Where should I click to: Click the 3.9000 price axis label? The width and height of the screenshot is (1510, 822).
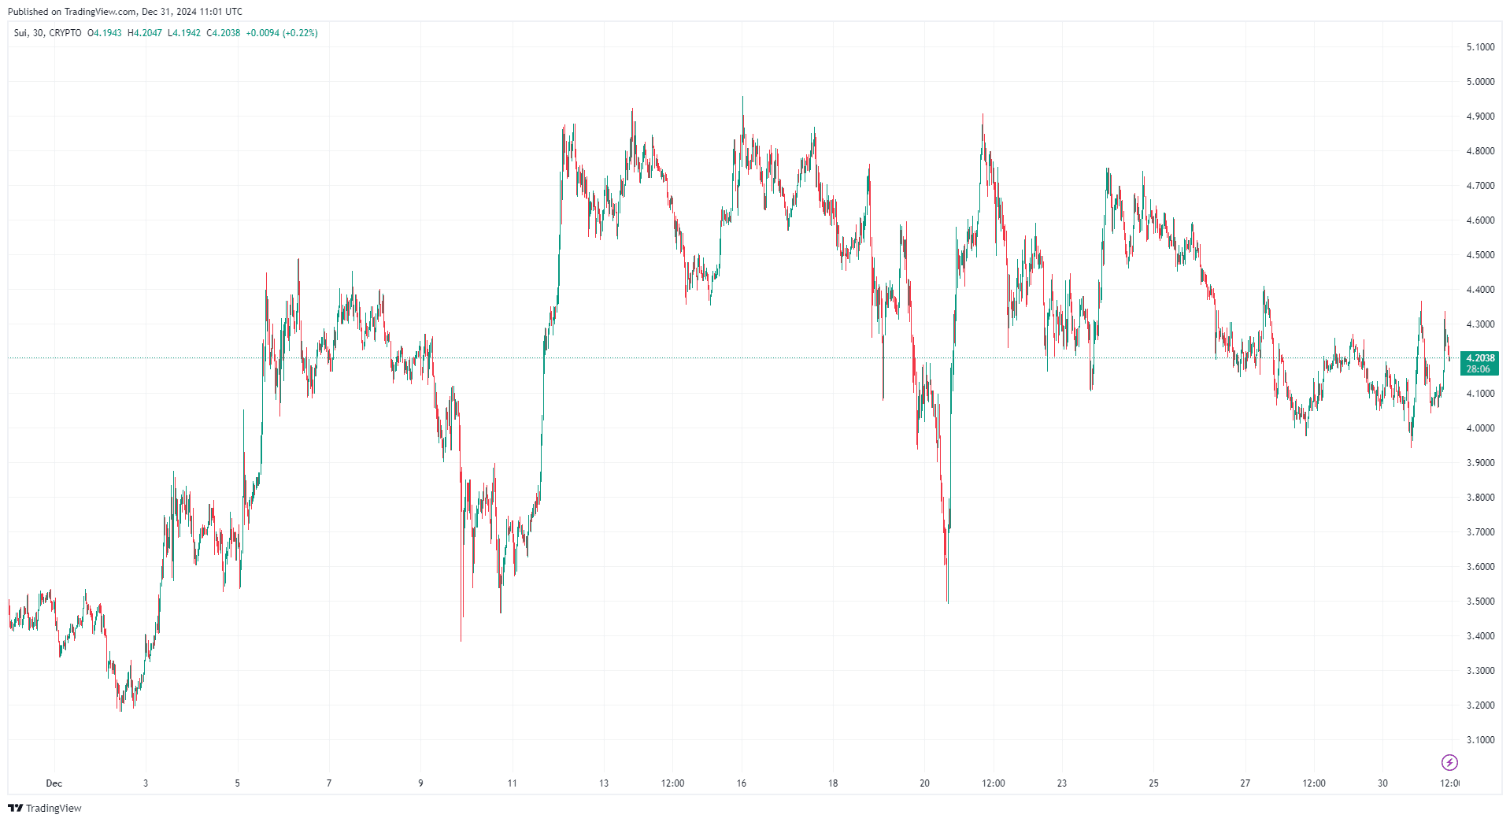[1480, 463]
